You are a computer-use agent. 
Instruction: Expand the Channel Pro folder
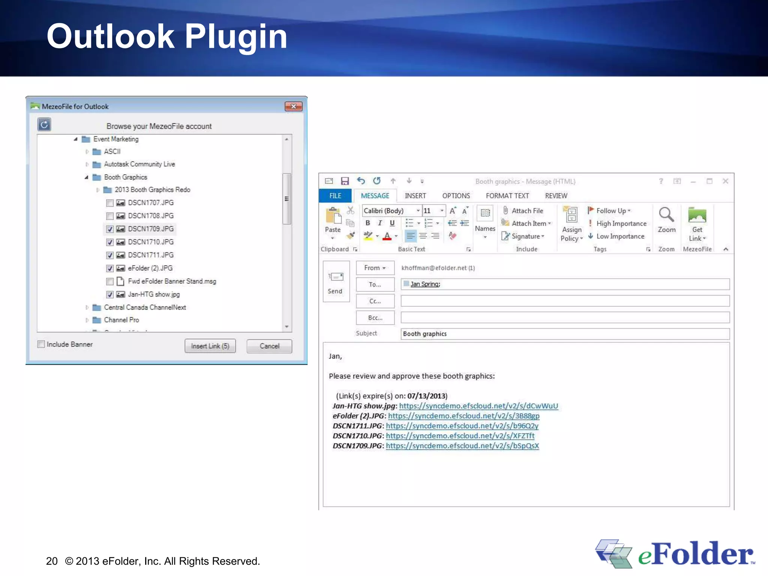(x=87, y=320)
